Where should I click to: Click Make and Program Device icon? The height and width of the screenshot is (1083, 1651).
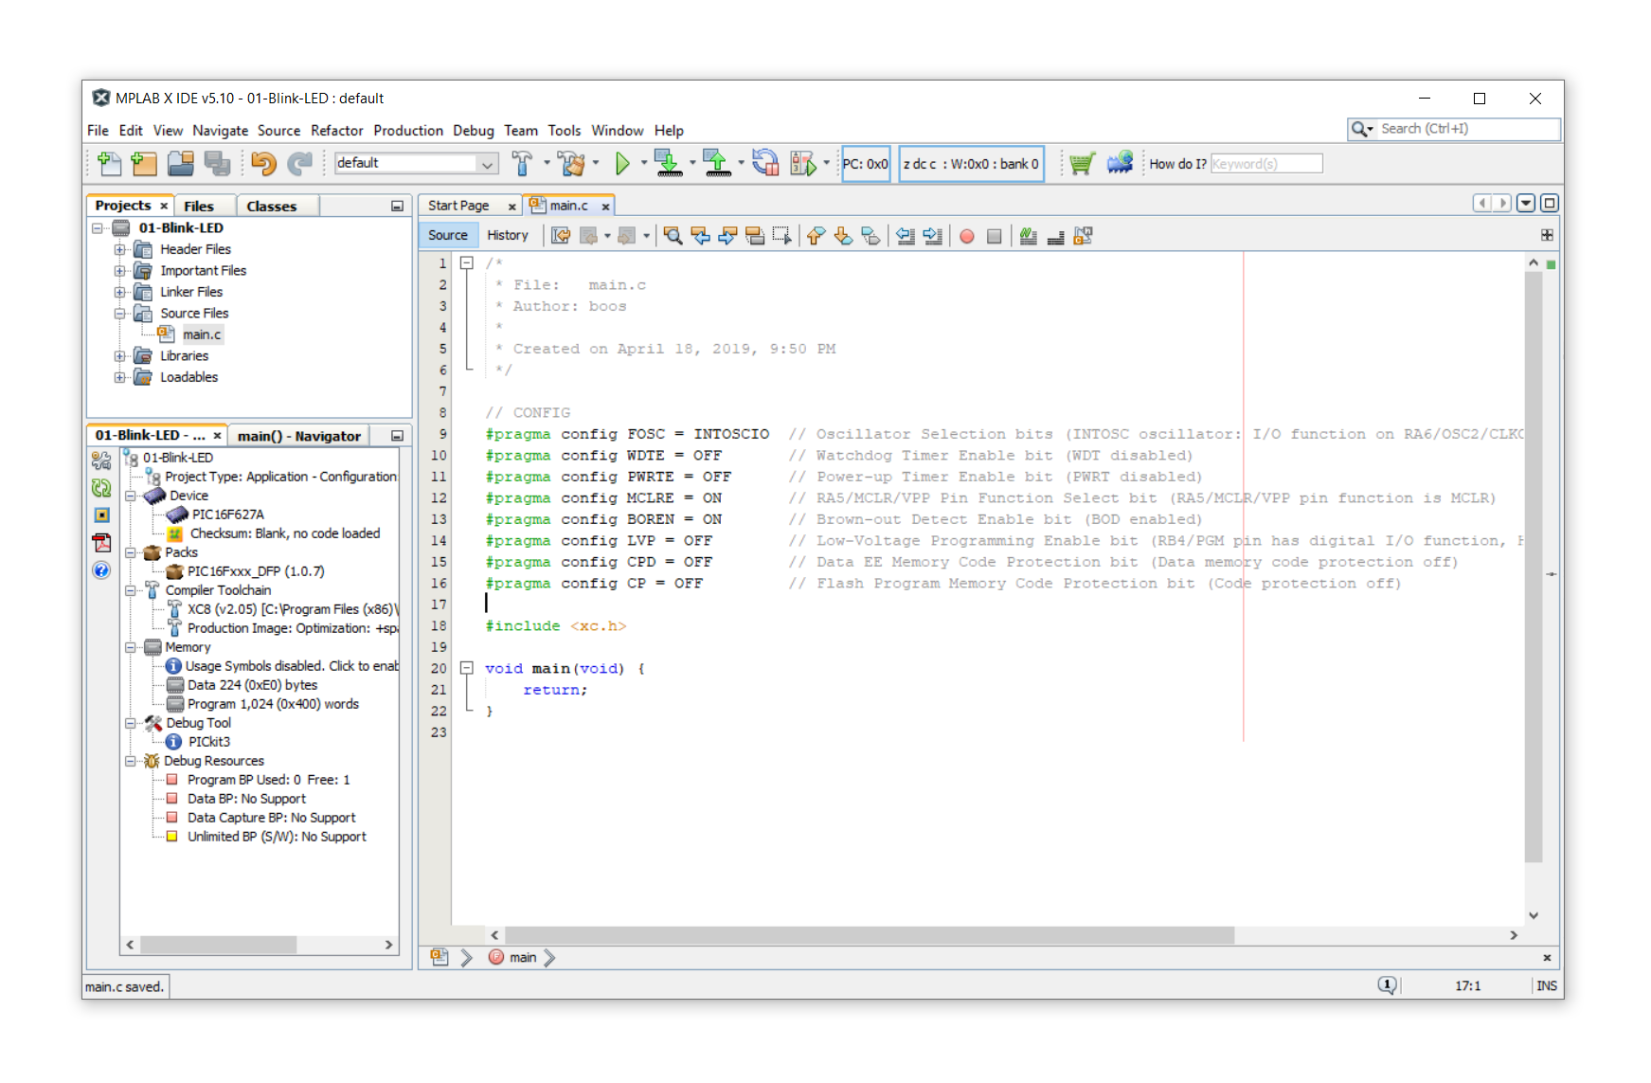668,164
